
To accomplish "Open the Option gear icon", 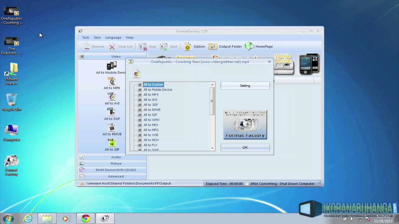I will (188, 47).
